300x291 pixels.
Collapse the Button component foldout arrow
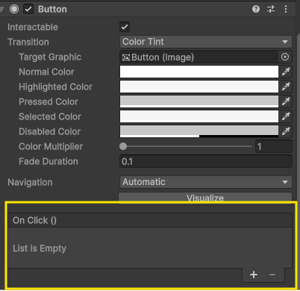tap(2, 10)
